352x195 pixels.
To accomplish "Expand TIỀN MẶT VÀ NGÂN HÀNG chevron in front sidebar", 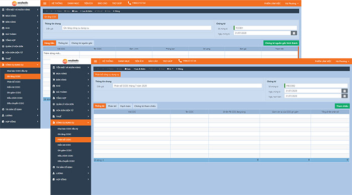I will click(88, 67).
